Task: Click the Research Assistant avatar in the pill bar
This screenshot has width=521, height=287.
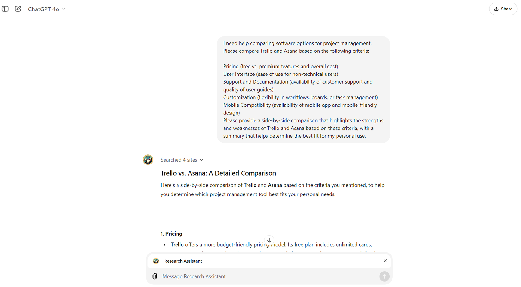Action: point(156,261)
